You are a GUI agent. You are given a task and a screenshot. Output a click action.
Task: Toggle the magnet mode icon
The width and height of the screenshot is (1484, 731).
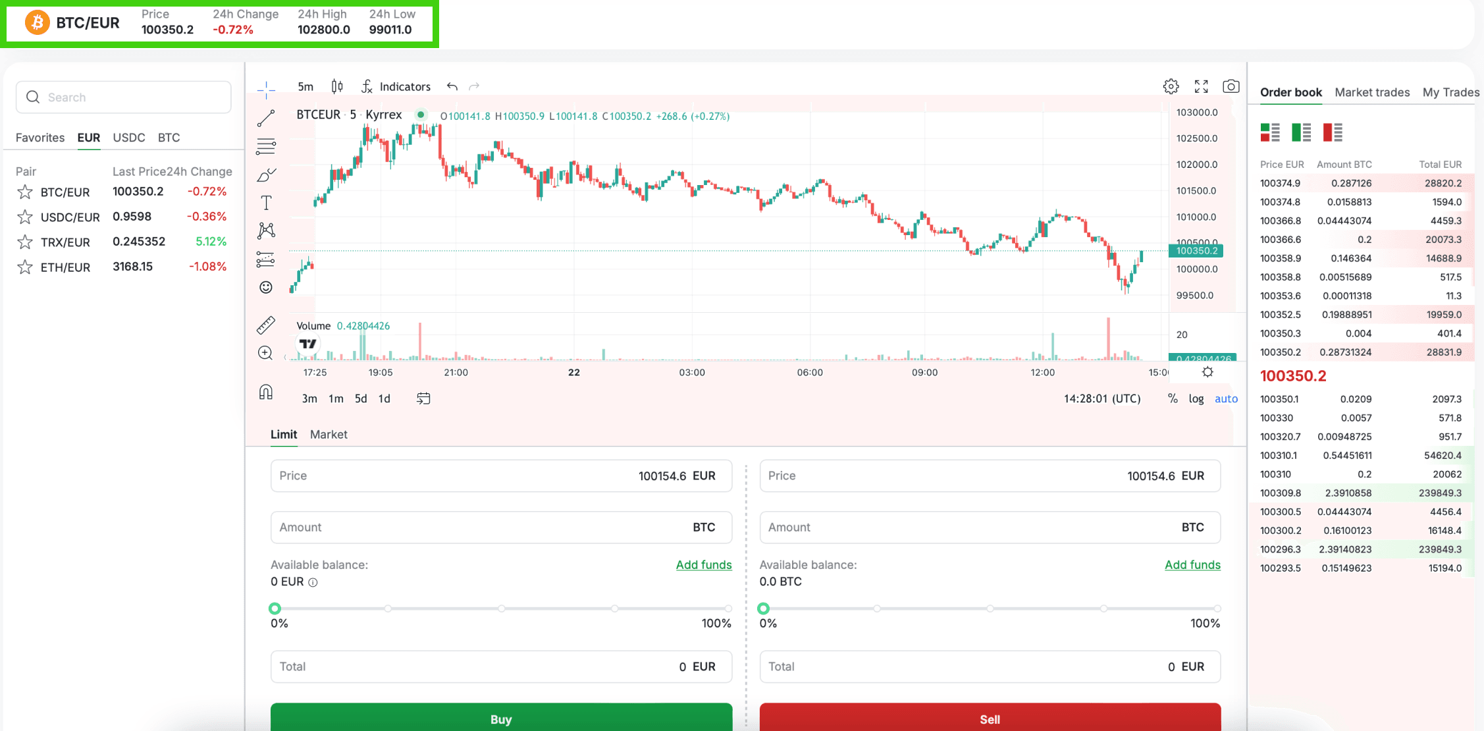point(266,393)
